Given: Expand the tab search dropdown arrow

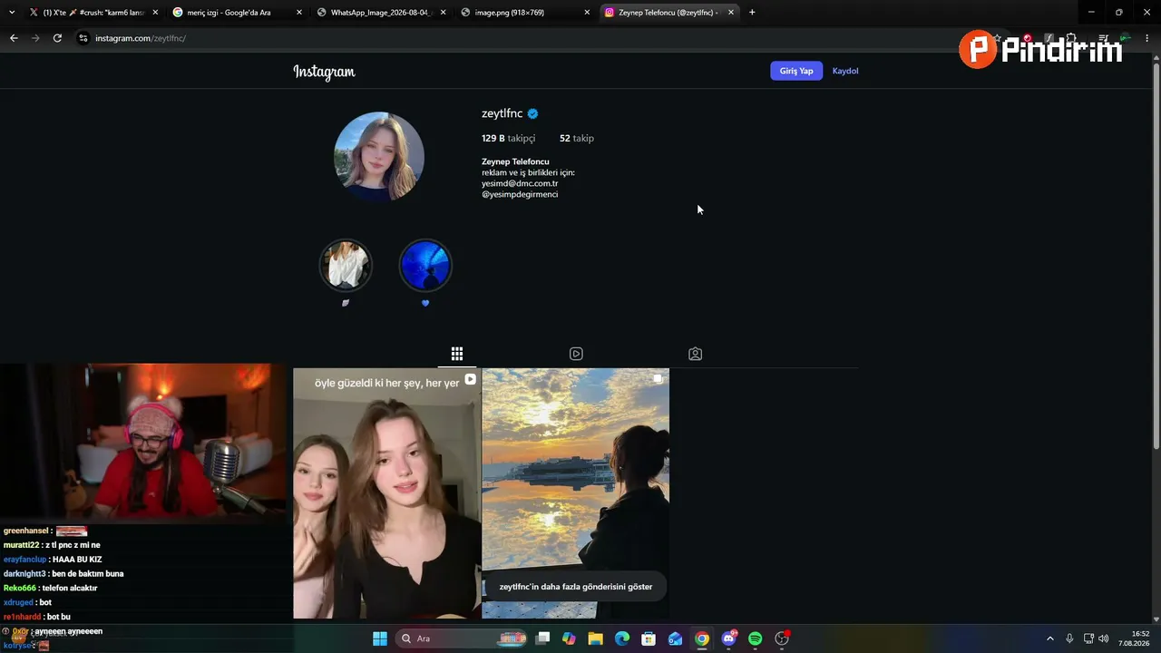Looking at the screenshot, I should coord(12,13).
